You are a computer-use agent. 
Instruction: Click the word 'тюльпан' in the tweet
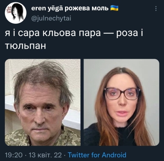point(25,46)
